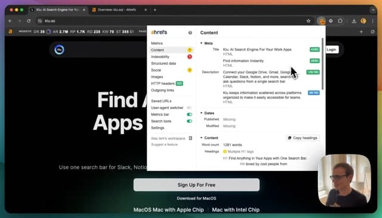Close the Overview klu.so Ahrefs tab
The width and height of the screenshot is (382, 218).
coord(146,10)
